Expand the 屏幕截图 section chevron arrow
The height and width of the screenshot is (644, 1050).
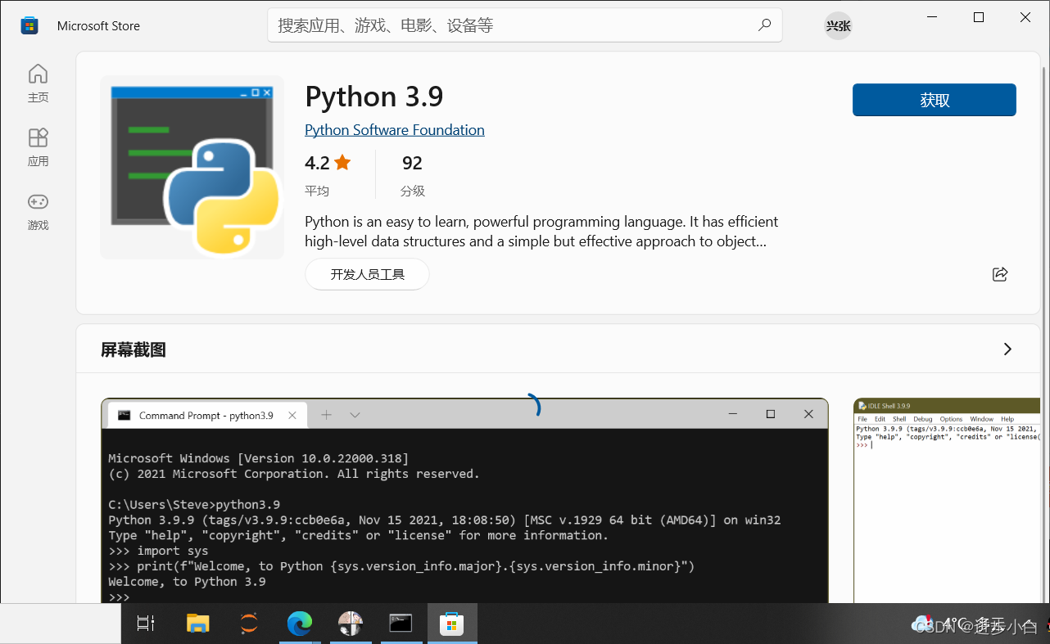click(1007, 349)
